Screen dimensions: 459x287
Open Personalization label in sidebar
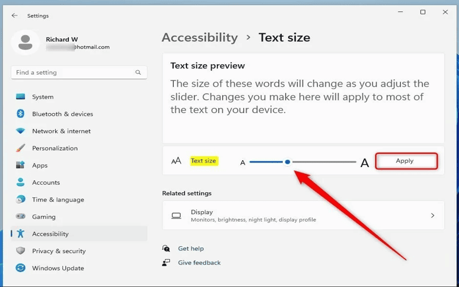[x=55, y=148]
